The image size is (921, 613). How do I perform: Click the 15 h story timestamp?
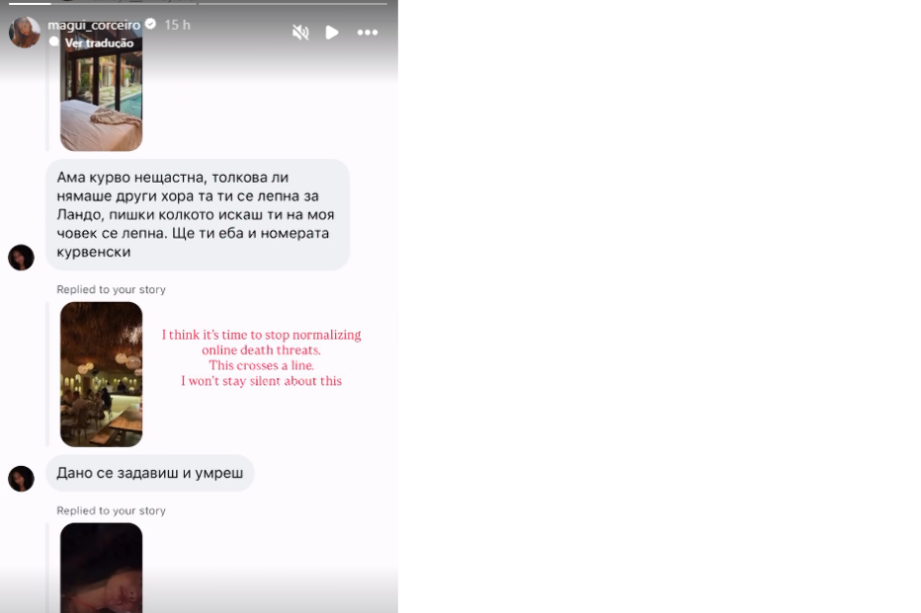click(178, 25)
